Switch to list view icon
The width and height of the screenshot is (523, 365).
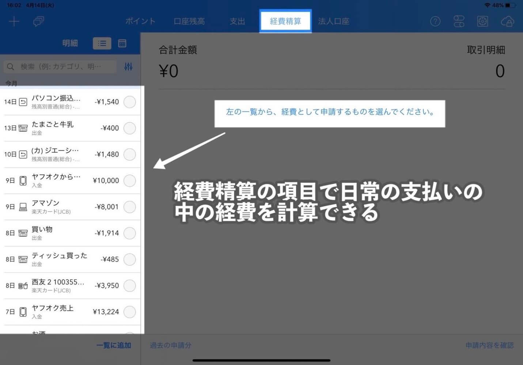tap(102, 43)
